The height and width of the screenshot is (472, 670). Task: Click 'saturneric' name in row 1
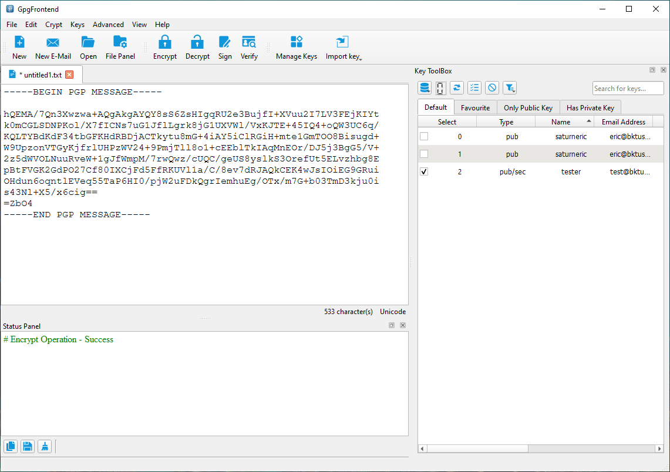571,154
